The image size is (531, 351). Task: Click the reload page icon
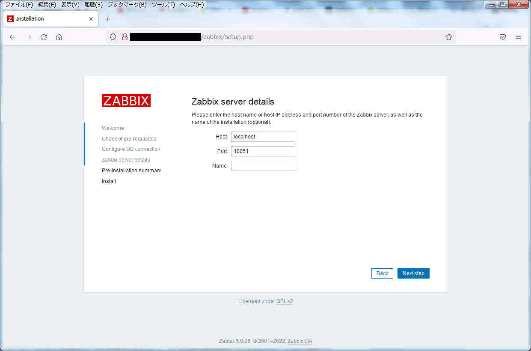44,37
